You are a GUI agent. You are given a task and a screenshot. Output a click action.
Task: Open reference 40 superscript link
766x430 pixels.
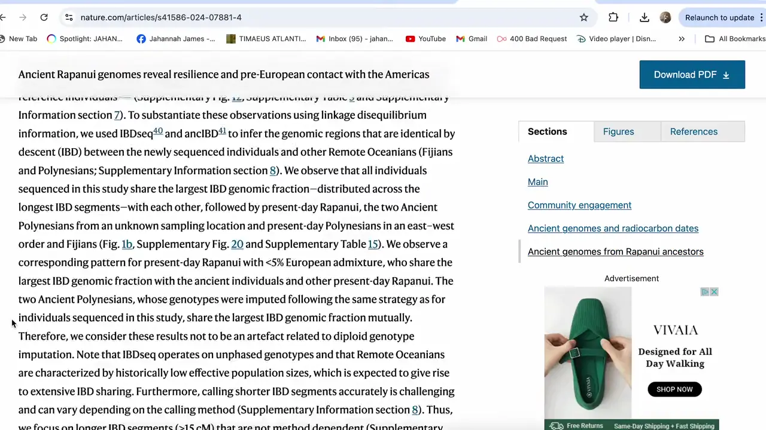pyautogui.click(x=158, y=131)
